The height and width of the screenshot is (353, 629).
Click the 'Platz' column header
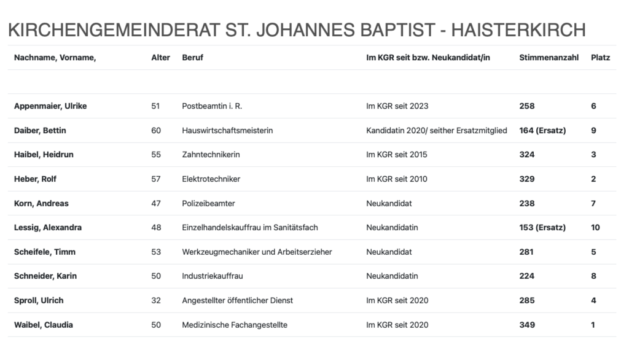coord(600,58)
